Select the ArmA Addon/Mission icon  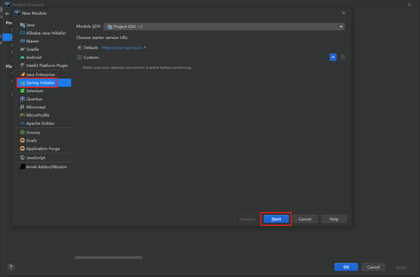(x=22, y=167)
